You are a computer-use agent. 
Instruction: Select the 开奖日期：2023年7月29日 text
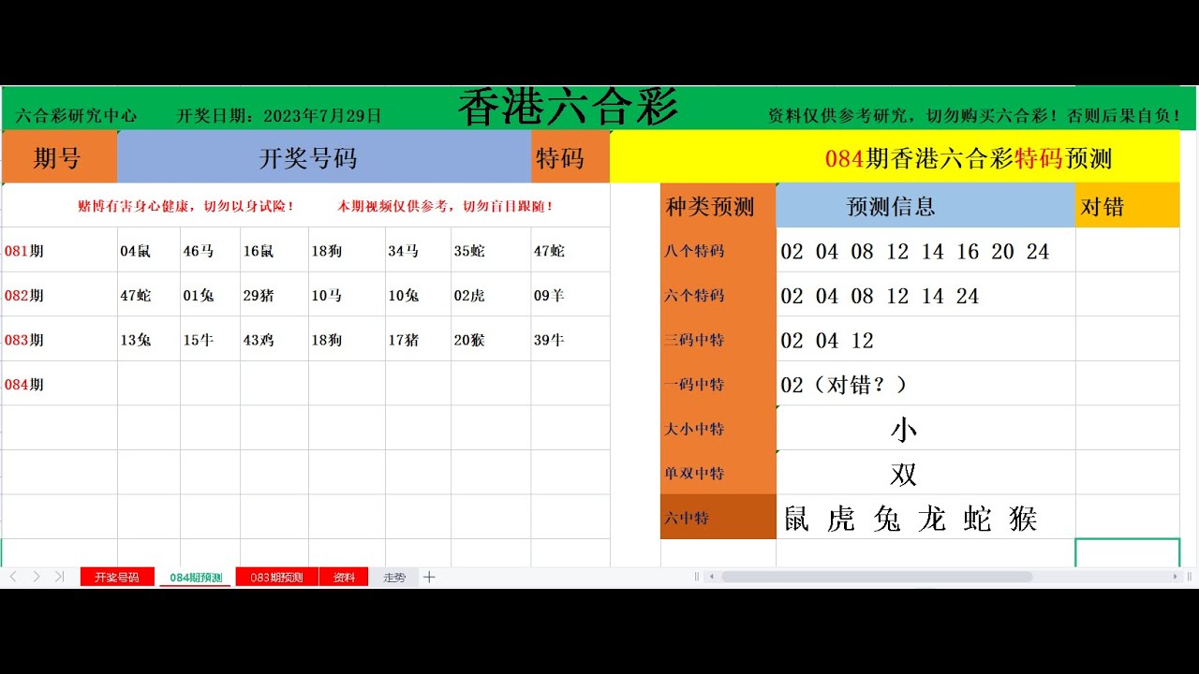279,116
